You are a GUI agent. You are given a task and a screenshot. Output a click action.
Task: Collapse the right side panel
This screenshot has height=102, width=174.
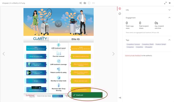pyautogui.click(x=120, y=98)
